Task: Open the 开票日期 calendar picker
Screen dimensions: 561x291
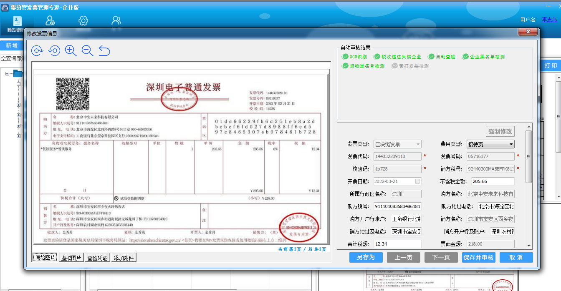Action: pos(417,181)
